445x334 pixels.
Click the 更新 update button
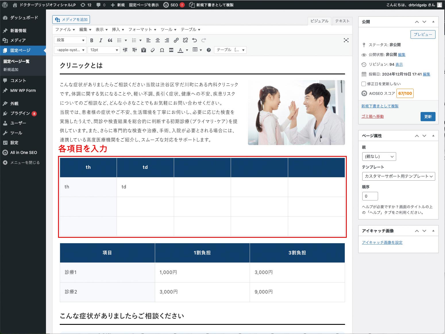click(428, 117)
